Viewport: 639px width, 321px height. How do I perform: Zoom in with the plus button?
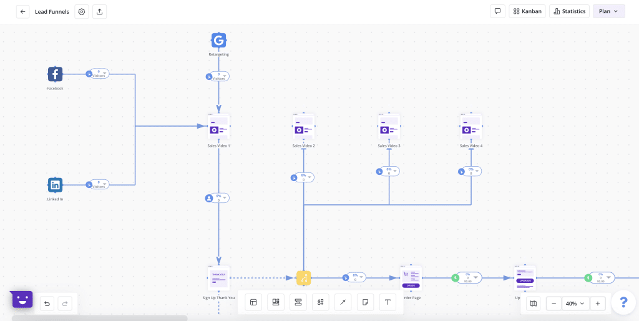[598, 304]
